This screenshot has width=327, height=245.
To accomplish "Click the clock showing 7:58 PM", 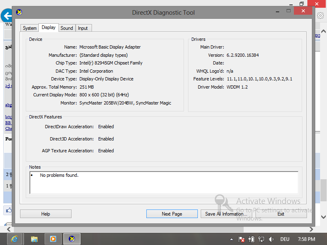I will tap(306, 239).
